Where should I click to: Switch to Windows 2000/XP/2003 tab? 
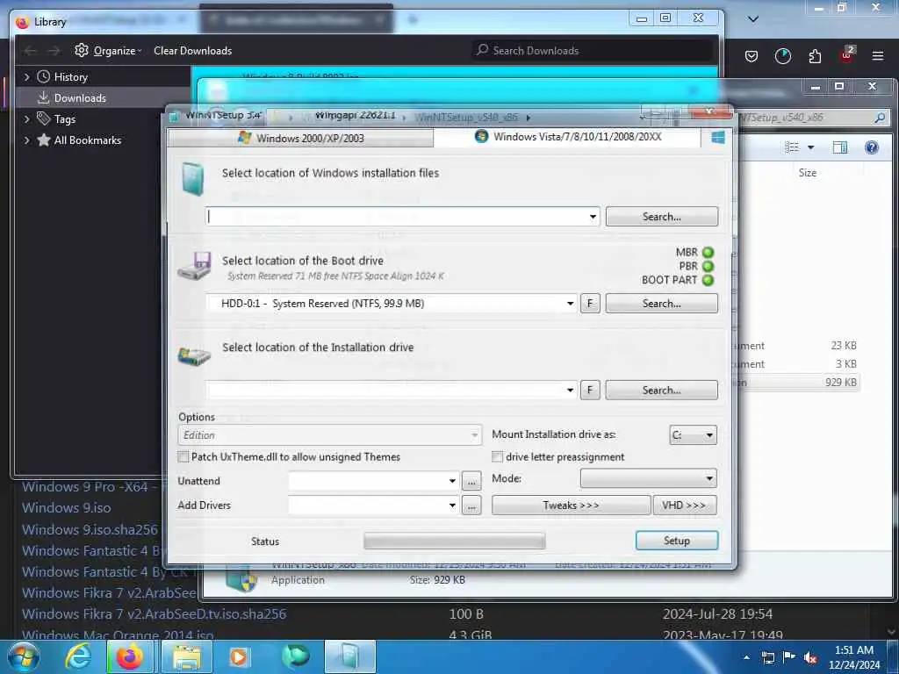click(x=301, y=138)
